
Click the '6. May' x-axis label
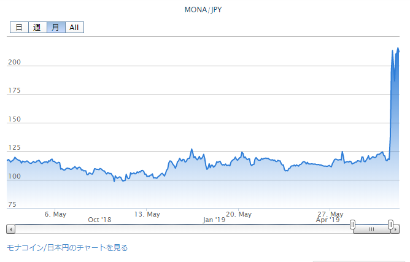55,214
